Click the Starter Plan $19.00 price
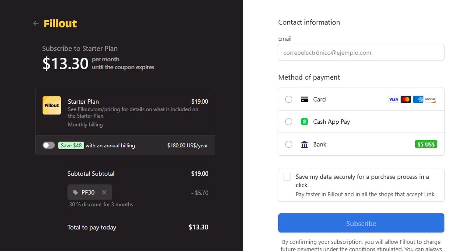The height and width of the screenshot is (251, 463). tap(199, 101)
